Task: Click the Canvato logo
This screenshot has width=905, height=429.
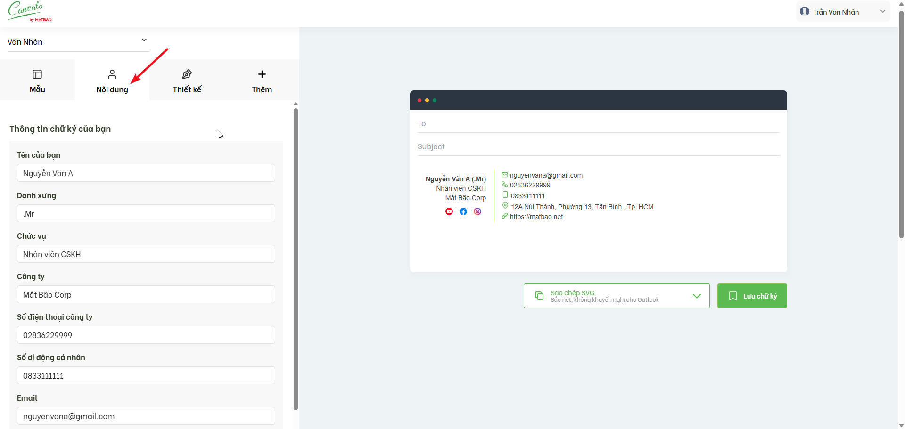Action: (29, 11)
